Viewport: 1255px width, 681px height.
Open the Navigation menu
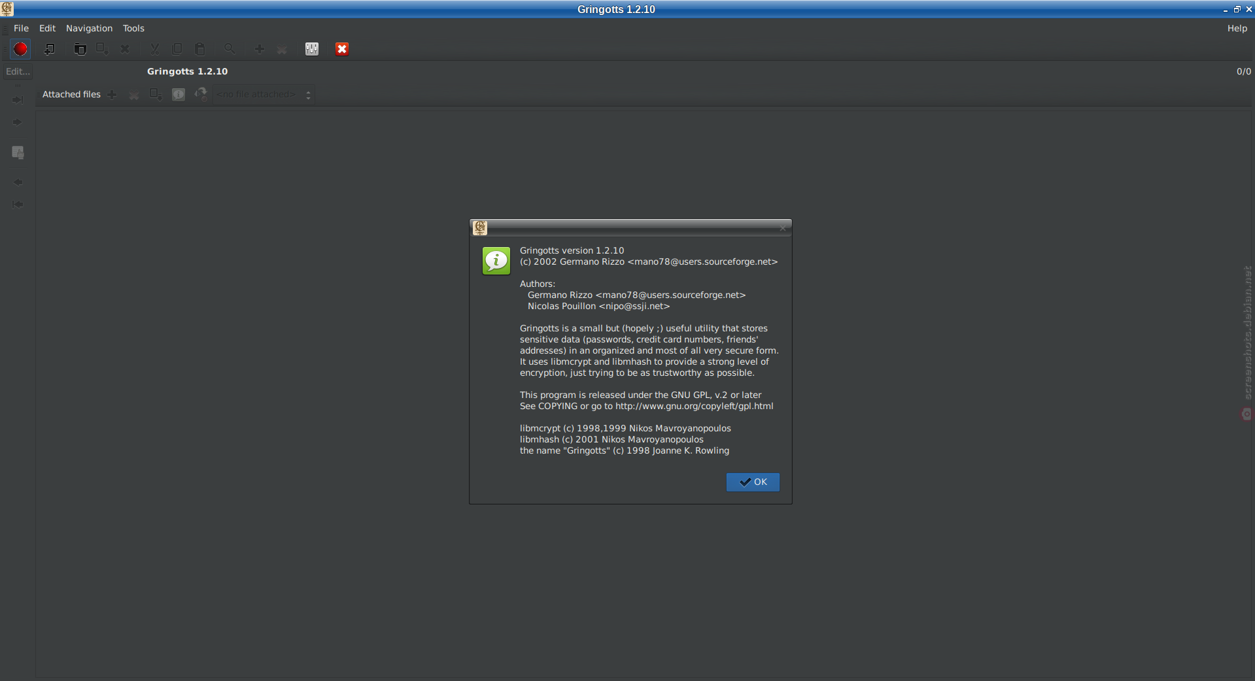click(x=89, y=28)
